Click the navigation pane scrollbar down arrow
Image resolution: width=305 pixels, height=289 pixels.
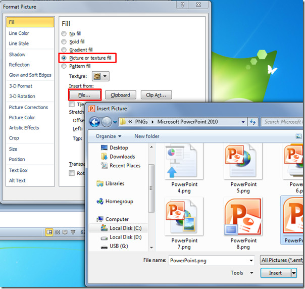coord(151,248)
